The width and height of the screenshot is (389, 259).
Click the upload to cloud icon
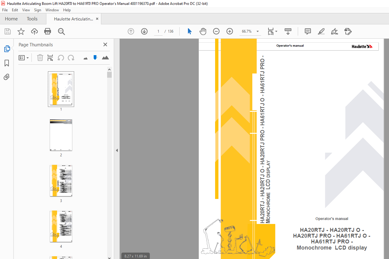tap(34, 31)
